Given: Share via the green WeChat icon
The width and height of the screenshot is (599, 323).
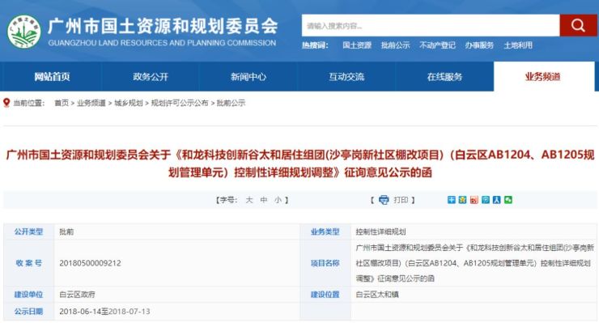Looking at the screenshot, I should click(x=508, y=199).
